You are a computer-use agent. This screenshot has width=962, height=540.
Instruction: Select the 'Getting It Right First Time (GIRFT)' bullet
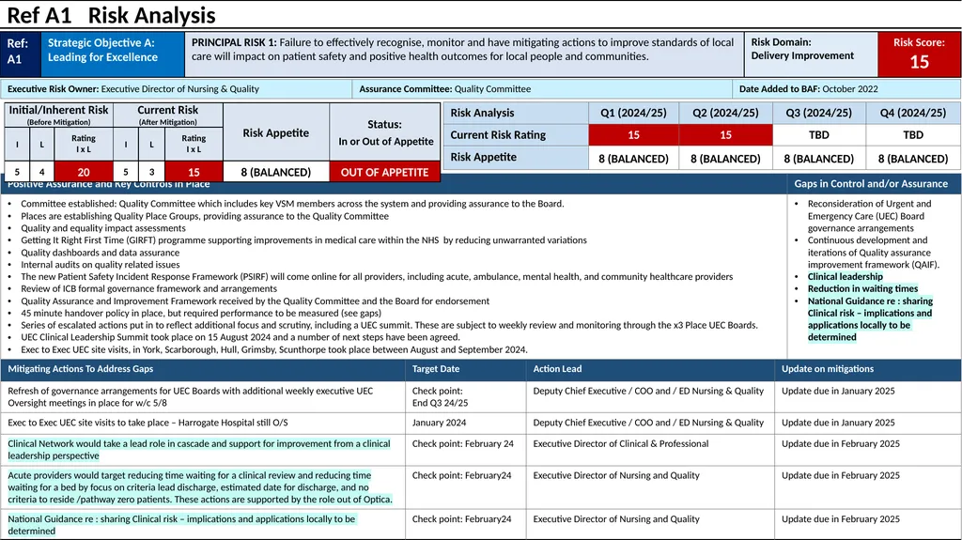click(x=303, y=239)
